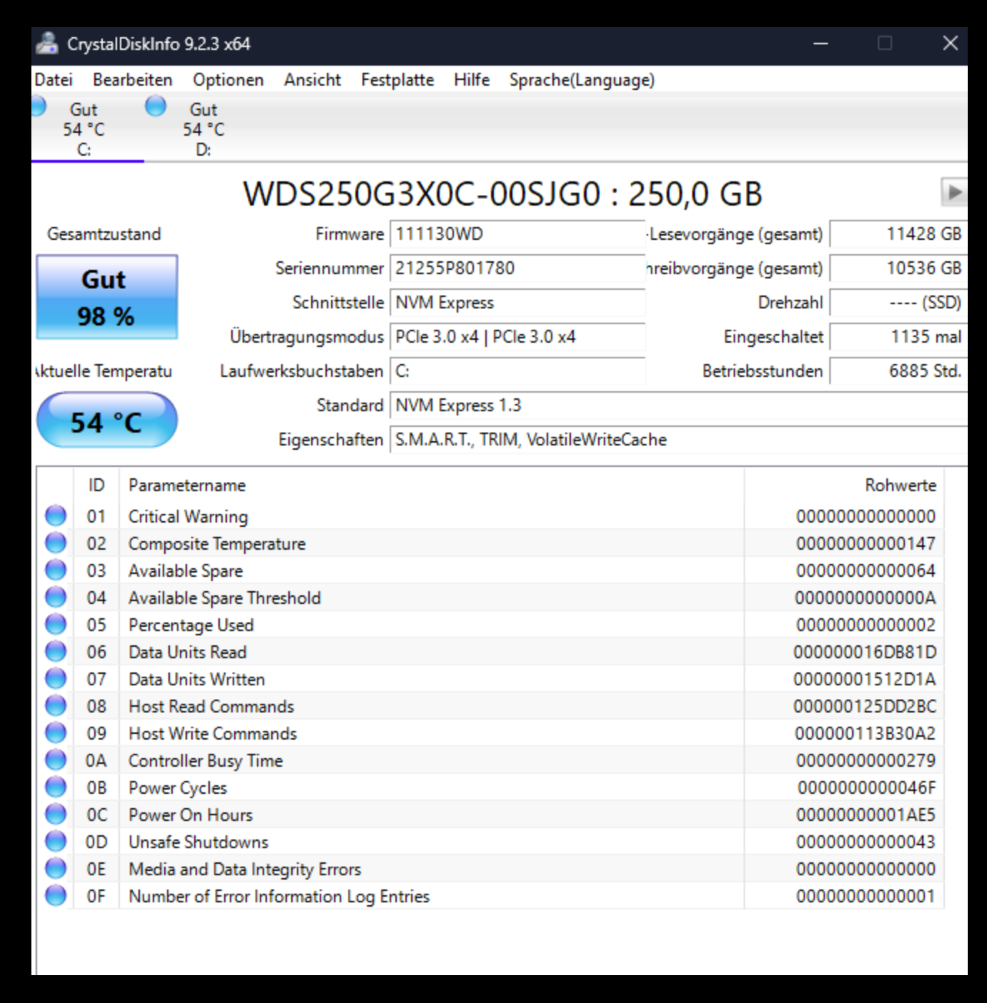Open the Datei menu
This screenshot has width=987, height=1003.
point(54,80)
